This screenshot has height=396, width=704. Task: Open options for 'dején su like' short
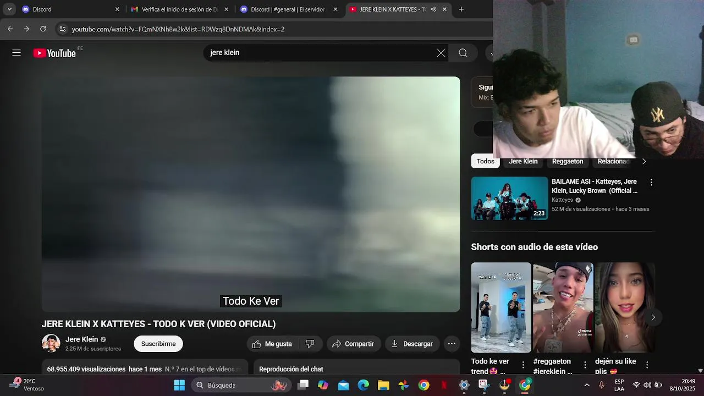coord(647,365)
